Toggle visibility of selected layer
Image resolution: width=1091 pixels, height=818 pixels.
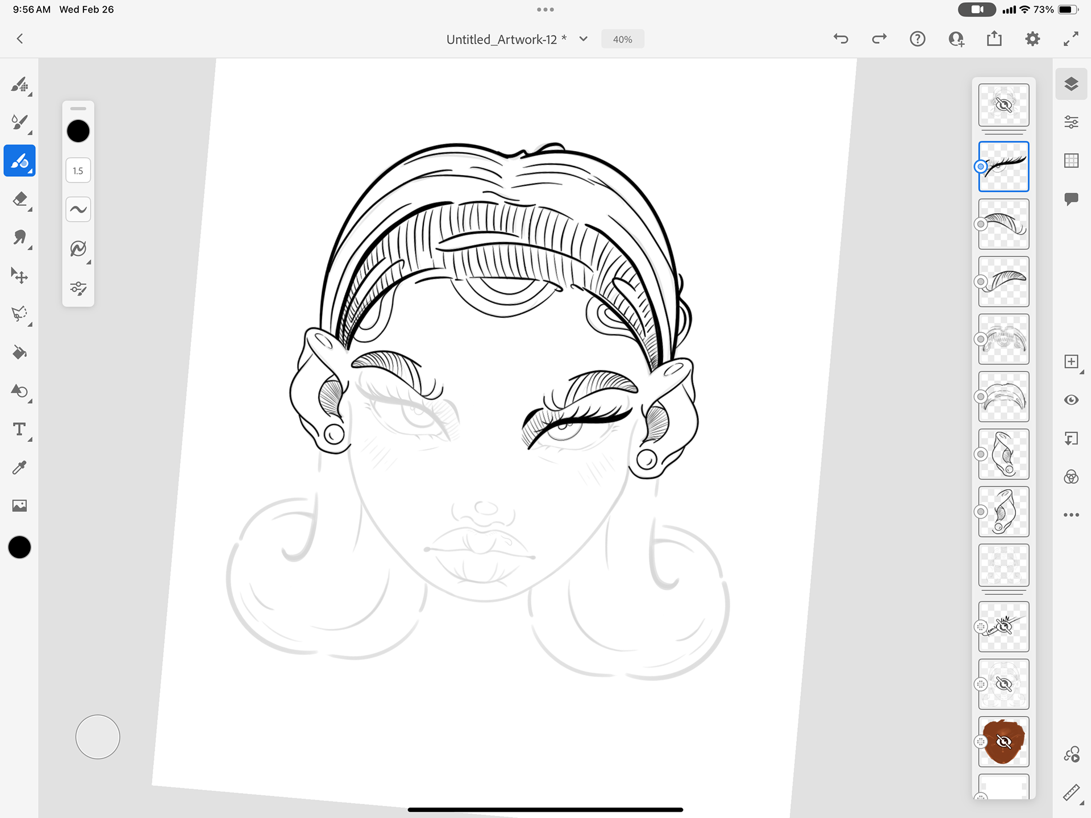coord(1071,400)
